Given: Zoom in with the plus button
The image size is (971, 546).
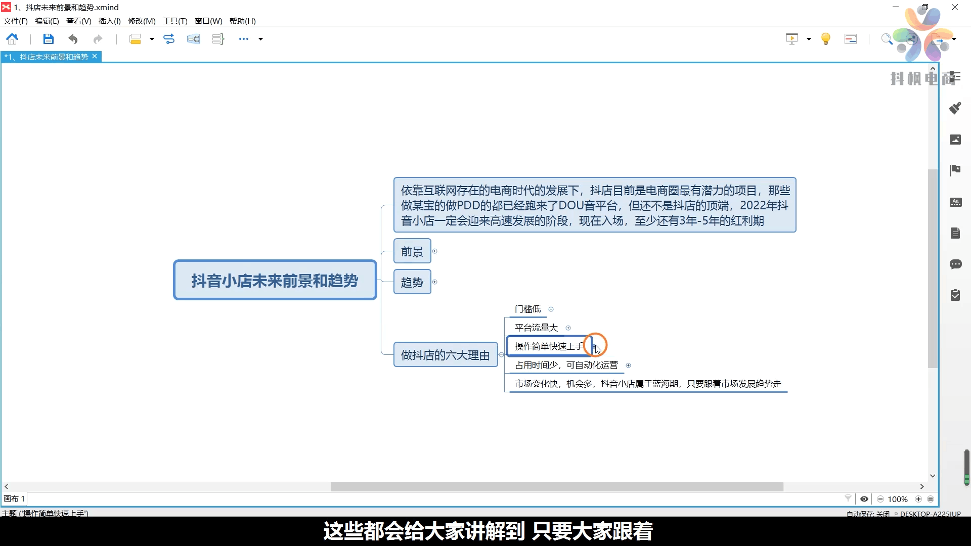Looking at the screenshot, I should coord(918,499).
